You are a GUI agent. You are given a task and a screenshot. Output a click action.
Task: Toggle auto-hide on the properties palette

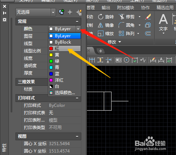click(5, 13)
